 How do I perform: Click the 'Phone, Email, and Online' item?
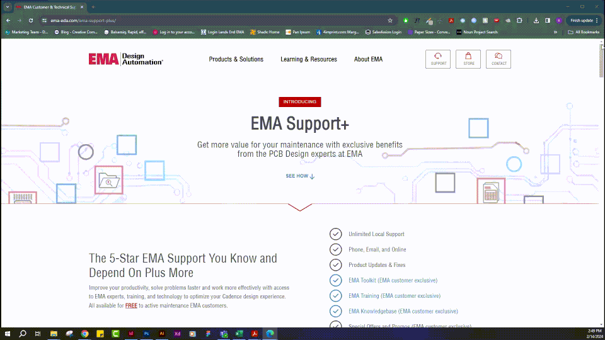tap(367, 249)
